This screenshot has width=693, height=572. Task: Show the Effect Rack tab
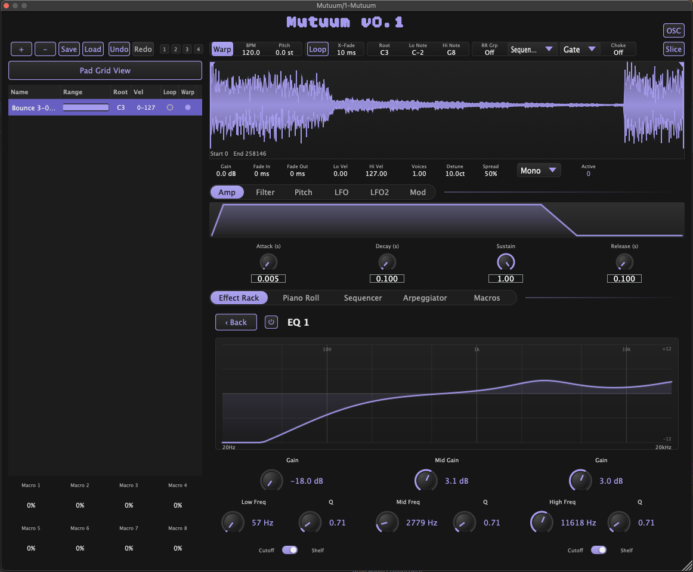click(239, 298)
